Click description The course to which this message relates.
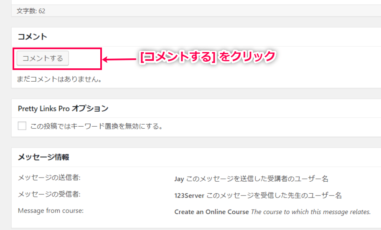The height and width of the screenshot is (230, 381). (x=311, y=212)
